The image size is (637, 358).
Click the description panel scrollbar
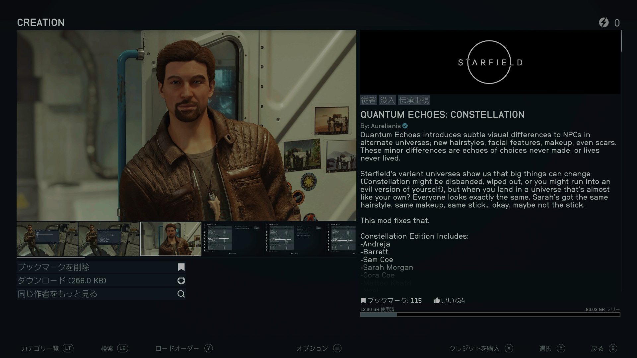pos(621,41)
